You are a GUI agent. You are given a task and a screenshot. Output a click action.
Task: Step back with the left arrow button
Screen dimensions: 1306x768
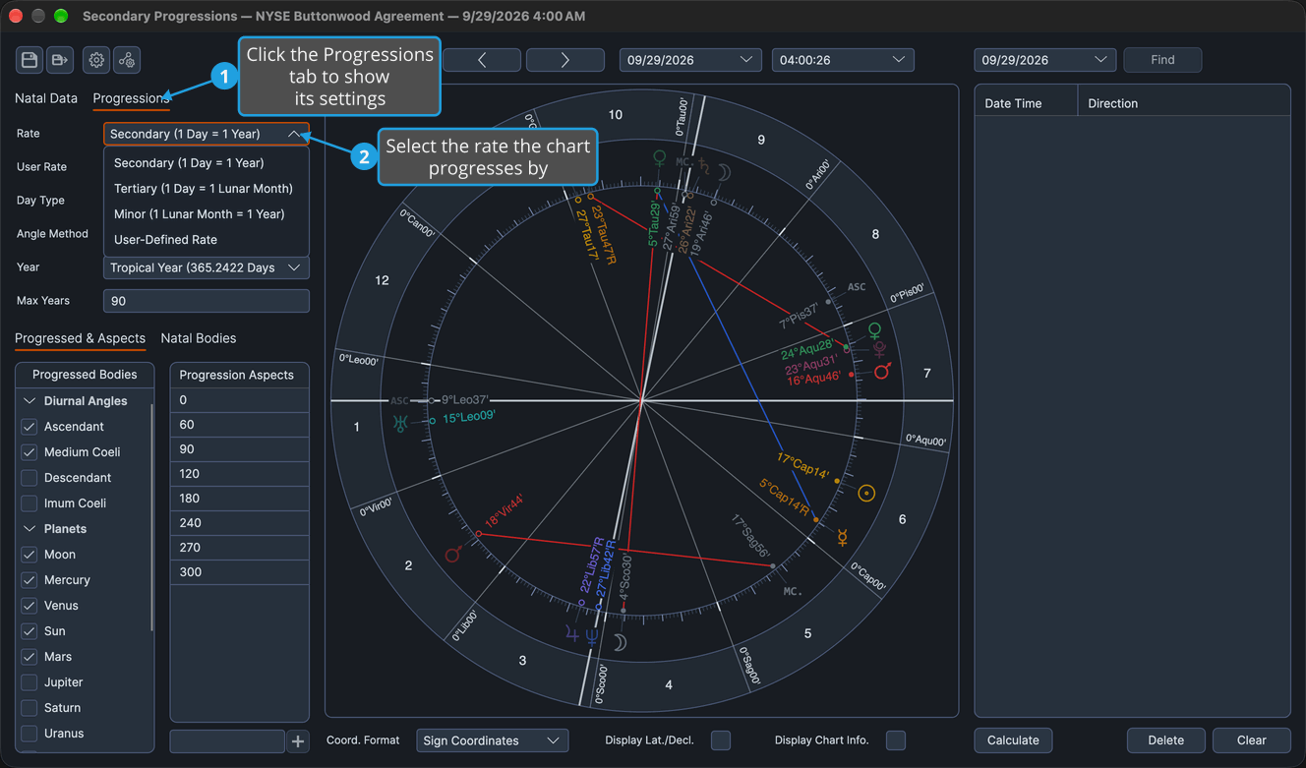click(x=482, y=60)
